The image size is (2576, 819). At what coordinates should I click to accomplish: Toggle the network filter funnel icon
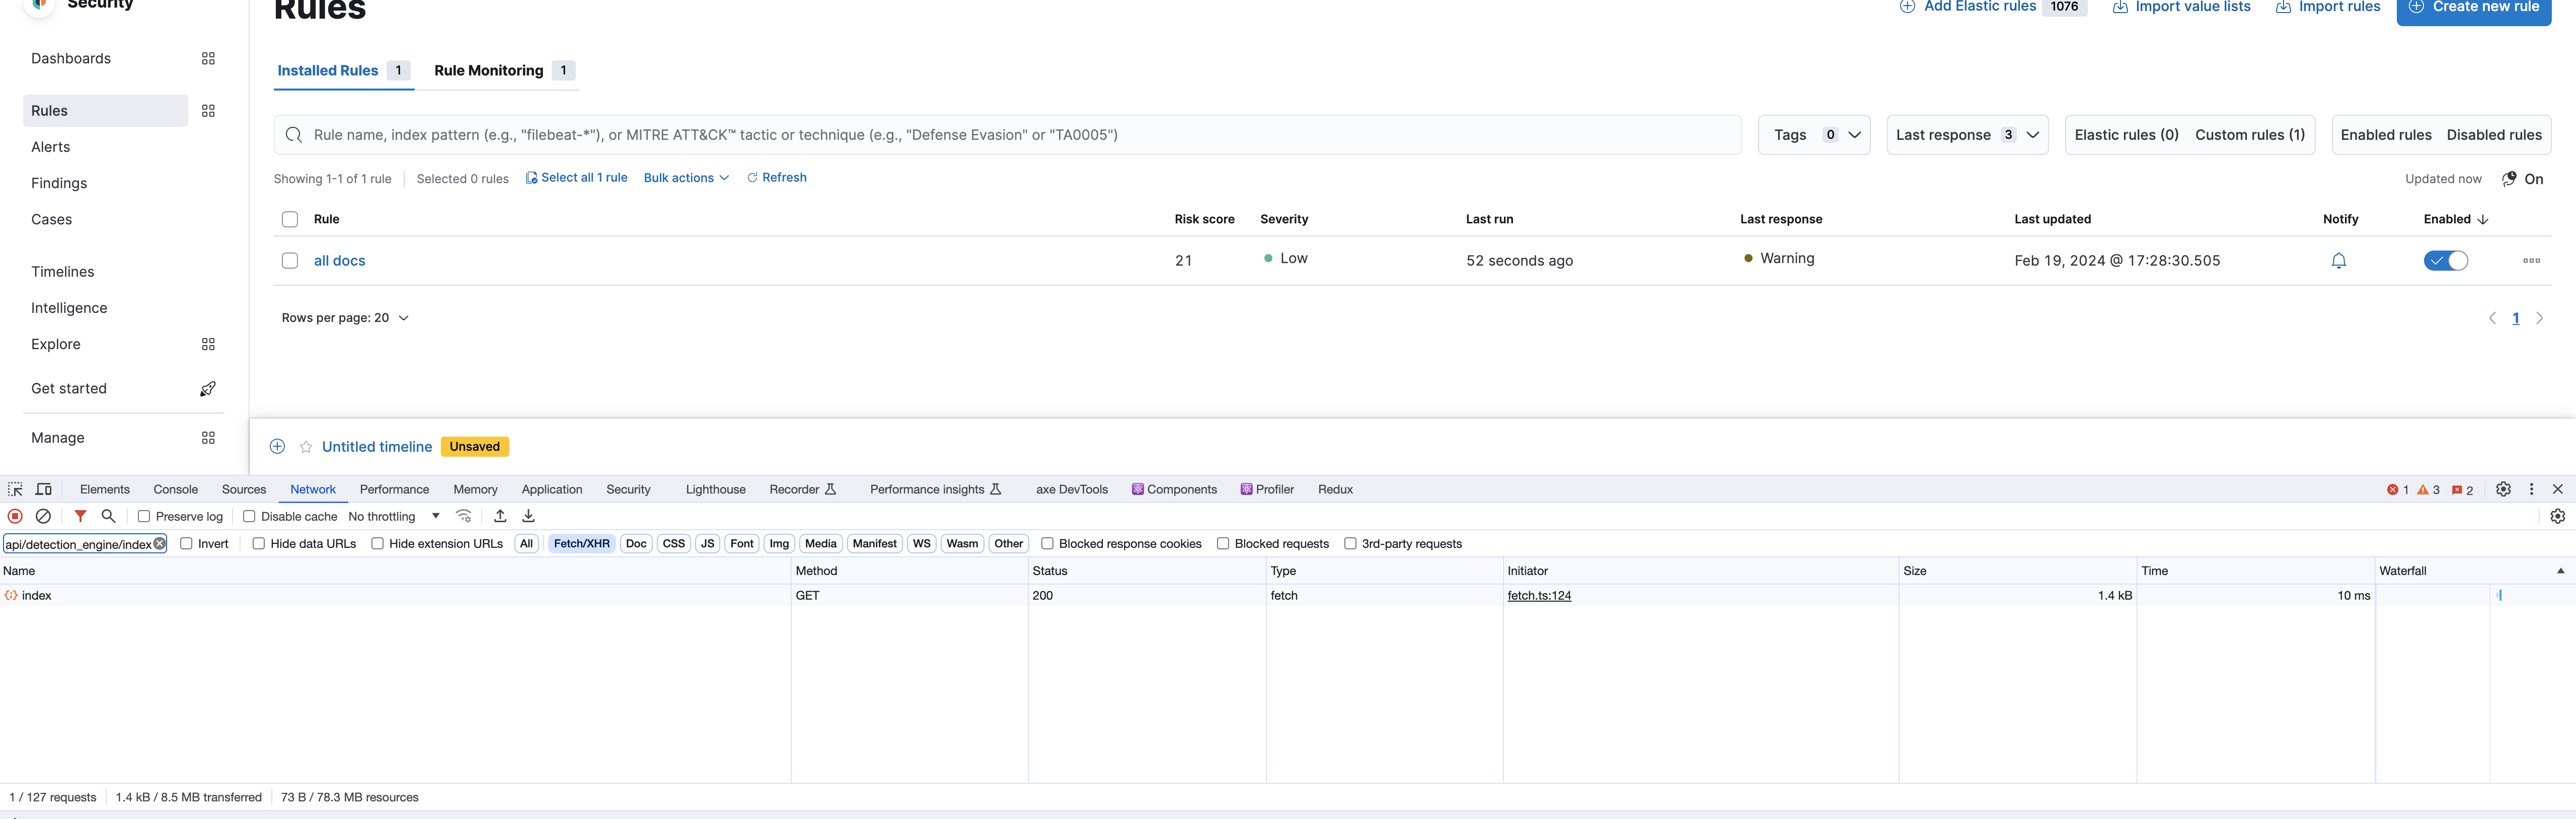tap(80, 517)
